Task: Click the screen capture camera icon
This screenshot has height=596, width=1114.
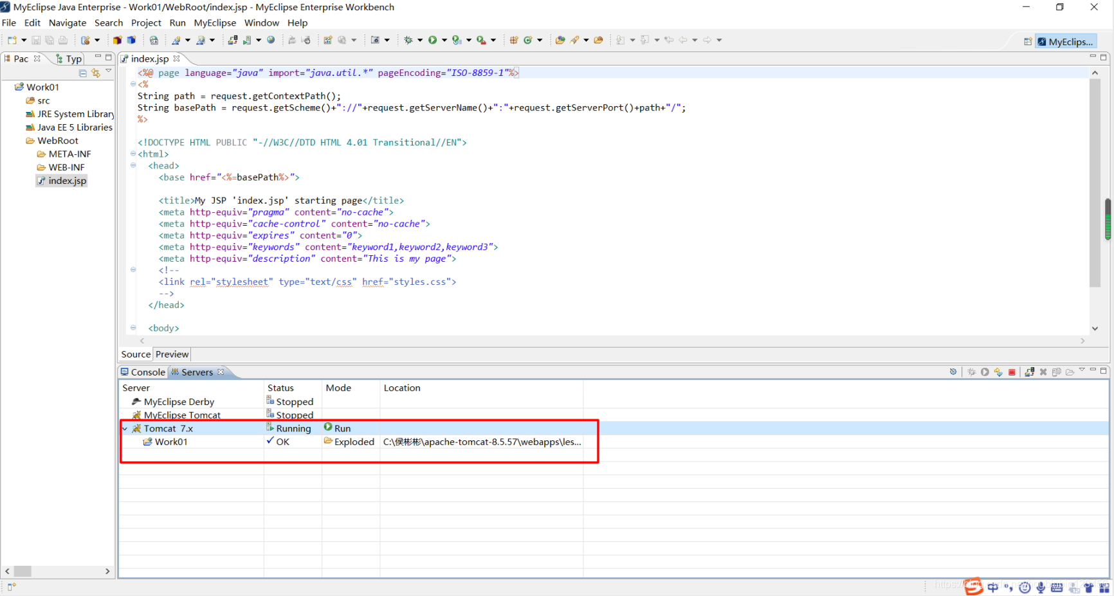Action: pos(376,40)
